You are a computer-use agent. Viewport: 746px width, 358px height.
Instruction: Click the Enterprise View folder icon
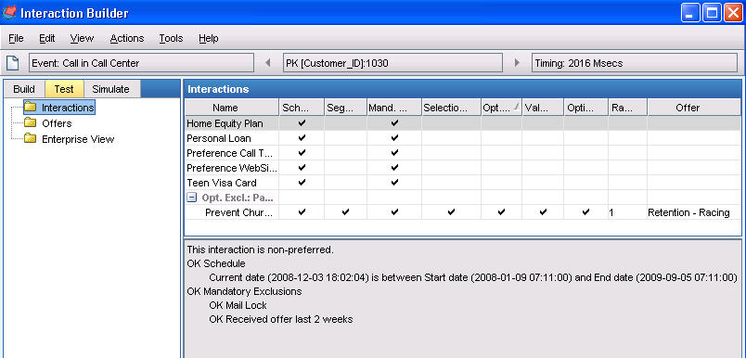click(31, 139)
